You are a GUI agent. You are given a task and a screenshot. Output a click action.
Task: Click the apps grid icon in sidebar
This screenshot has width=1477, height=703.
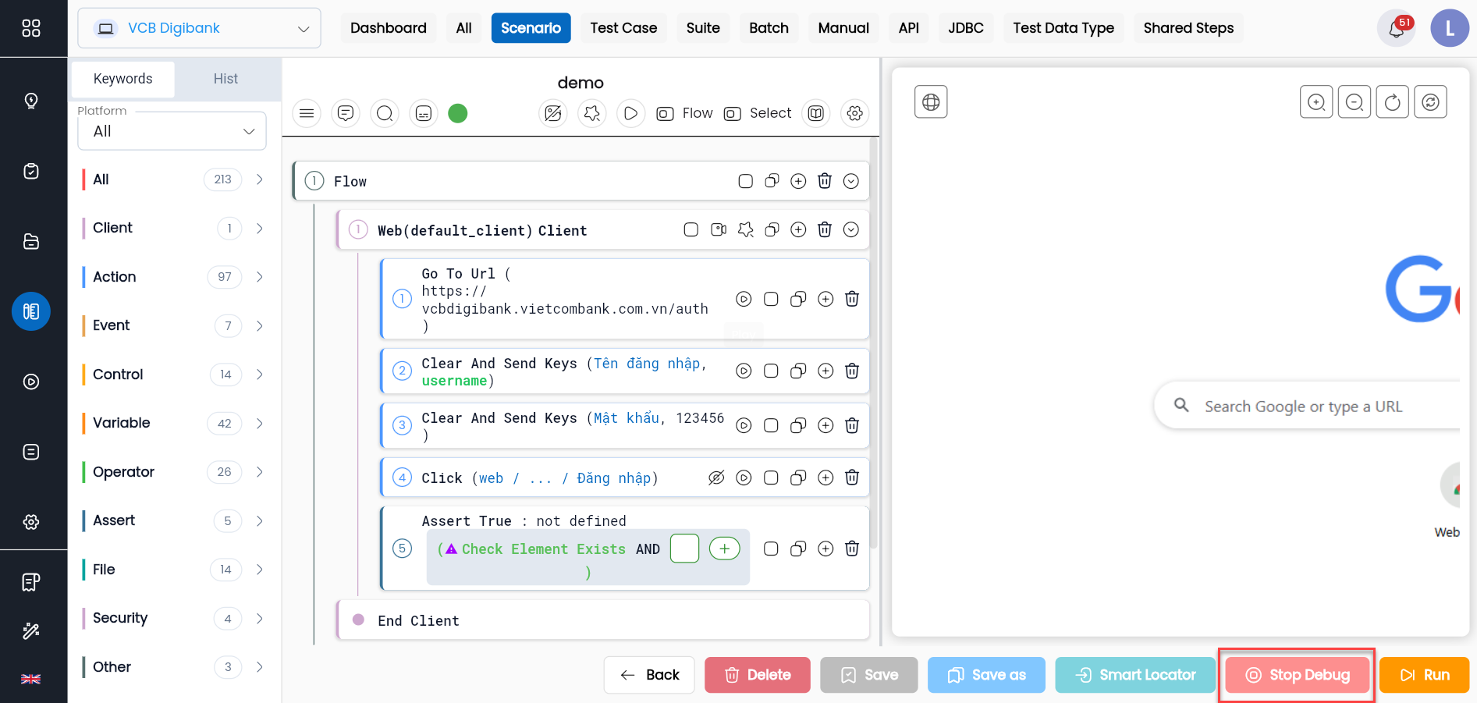click(31, 28)
